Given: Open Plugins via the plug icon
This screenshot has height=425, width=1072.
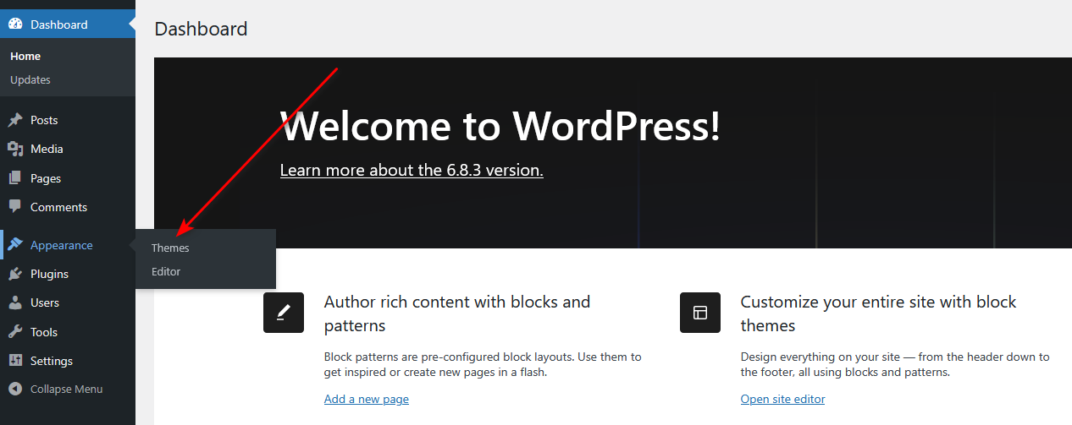Looking at the screenshot, I should pos(15,274).
